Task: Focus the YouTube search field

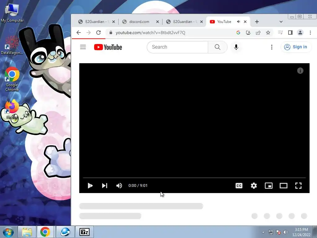Action: [x=177, y=47]
